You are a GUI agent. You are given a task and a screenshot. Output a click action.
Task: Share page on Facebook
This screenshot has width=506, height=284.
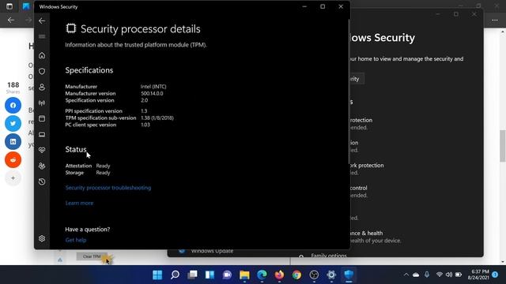(13, 105)
